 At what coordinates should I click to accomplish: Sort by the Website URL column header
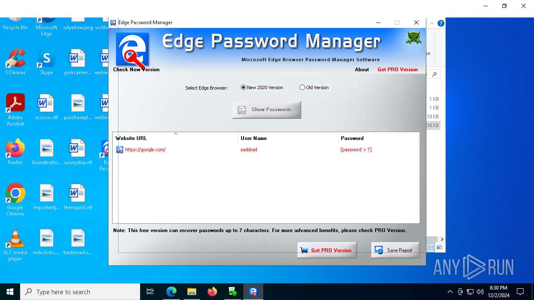[x=175, y=138]
